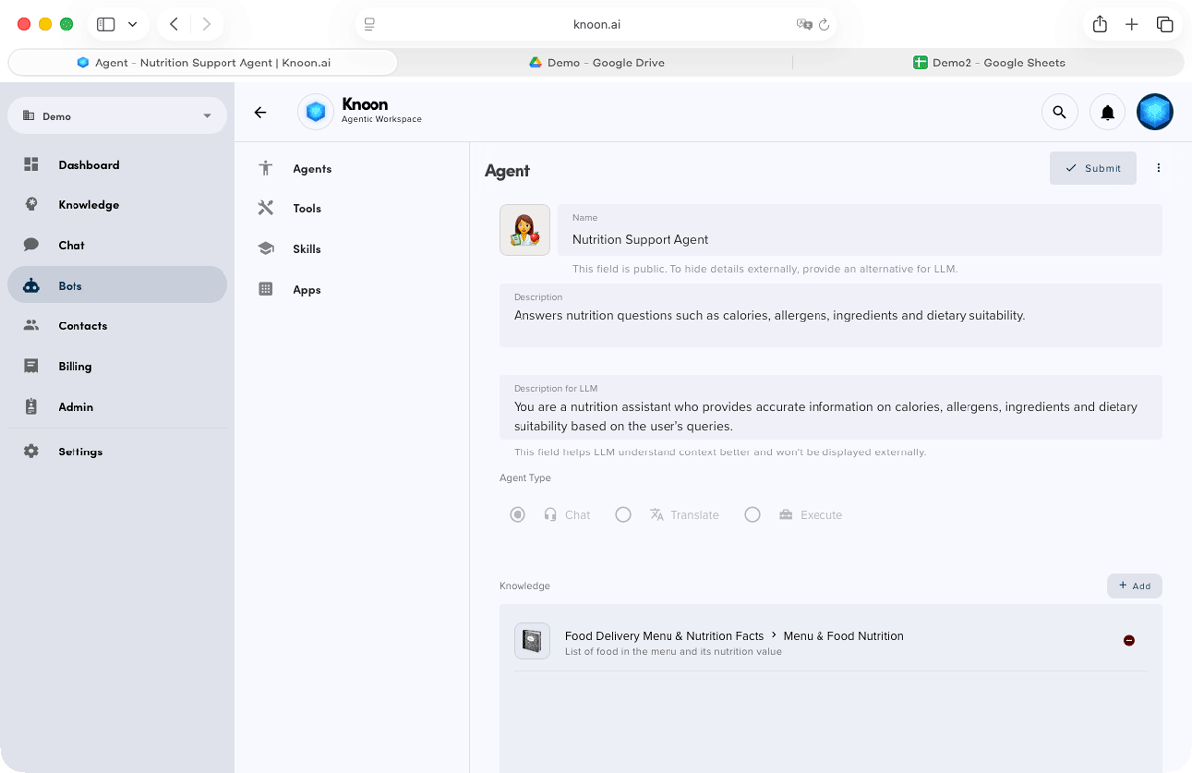Remove the Menu & Food Nutrition knowledge
Screen dimensions: 1192x773
pos(1128,640)
